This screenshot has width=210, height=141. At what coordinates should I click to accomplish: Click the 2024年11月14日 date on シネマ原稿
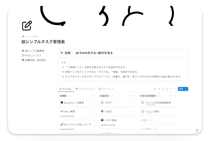108,125
